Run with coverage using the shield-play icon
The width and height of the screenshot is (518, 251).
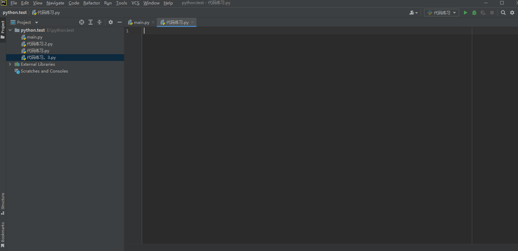tap(483, 12)
